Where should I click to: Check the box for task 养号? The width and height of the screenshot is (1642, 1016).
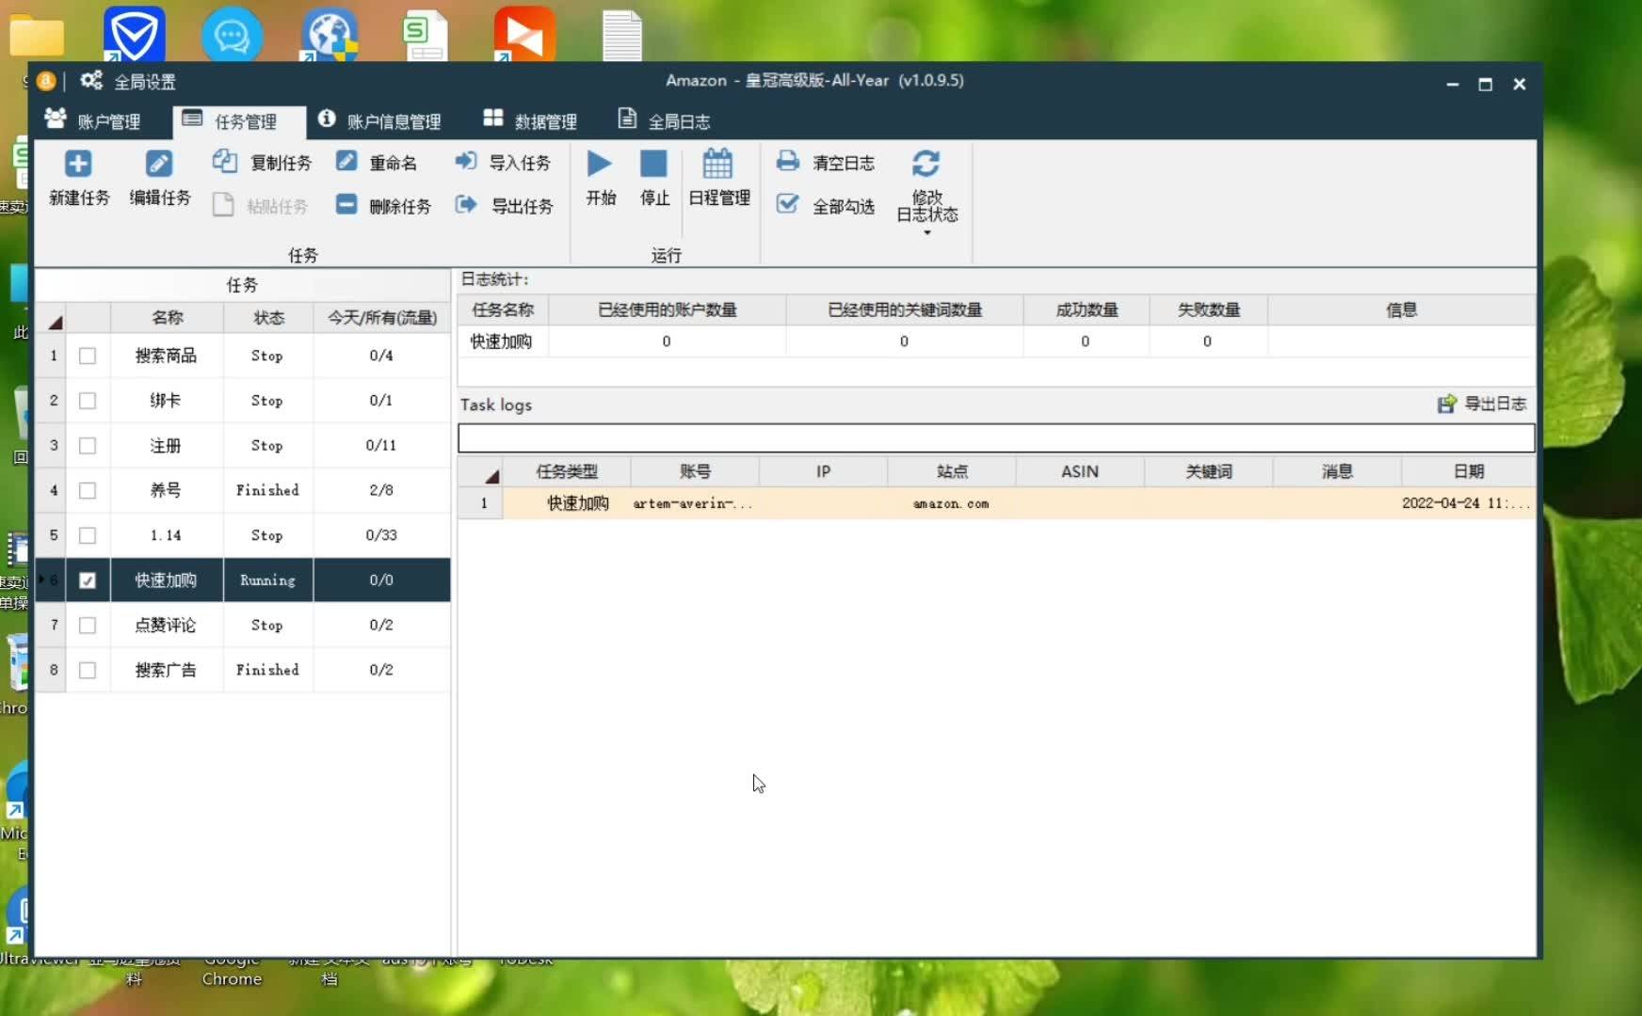pos(88,490)
